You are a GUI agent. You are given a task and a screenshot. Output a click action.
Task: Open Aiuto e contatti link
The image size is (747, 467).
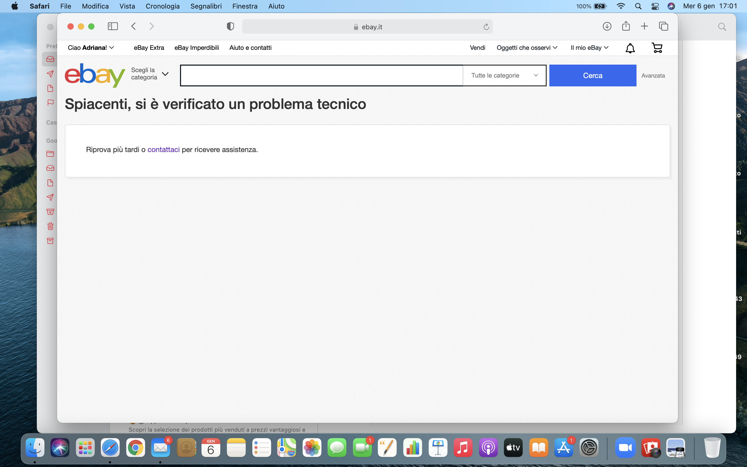[x=250, y=47]
